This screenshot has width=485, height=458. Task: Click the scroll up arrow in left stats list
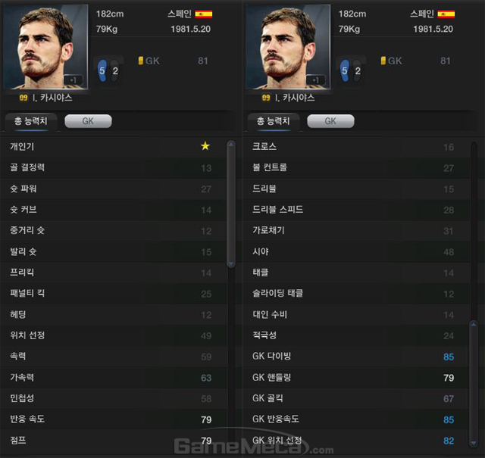231,145
